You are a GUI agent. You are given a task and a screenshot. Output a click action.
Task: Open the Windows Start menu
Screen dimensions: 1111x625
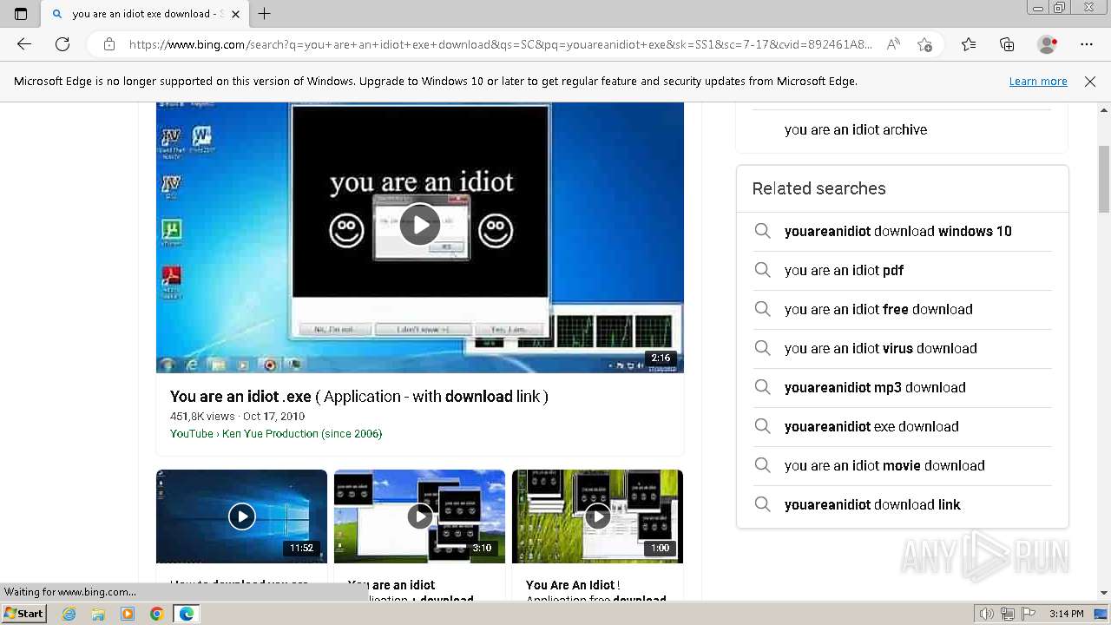24,614
